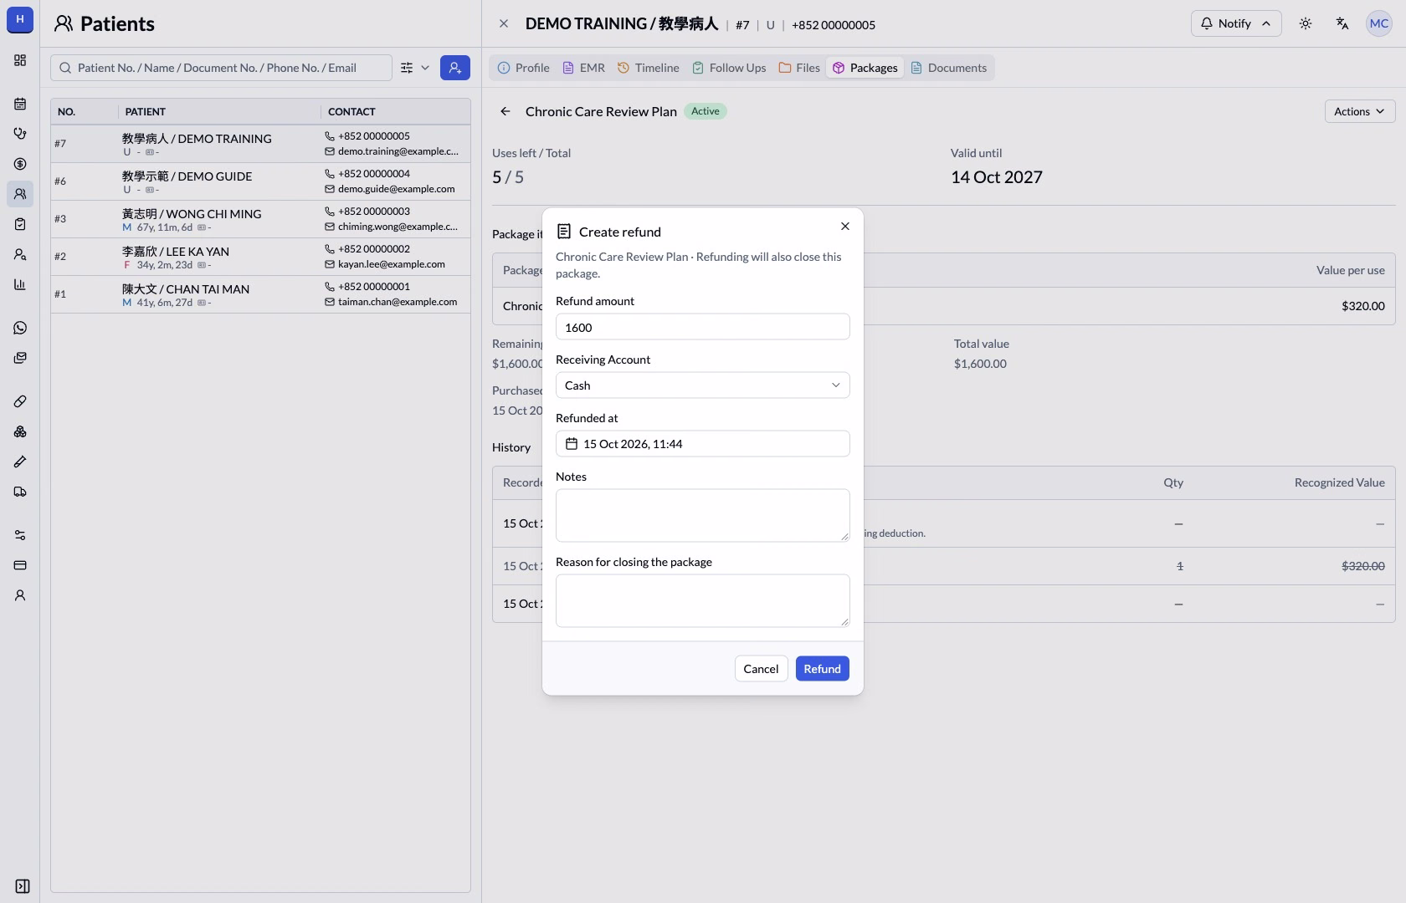Viewport: 1406px width, 903px height.
Task: Collapse the sidebar panel icon at bottom
Action: 23,886
